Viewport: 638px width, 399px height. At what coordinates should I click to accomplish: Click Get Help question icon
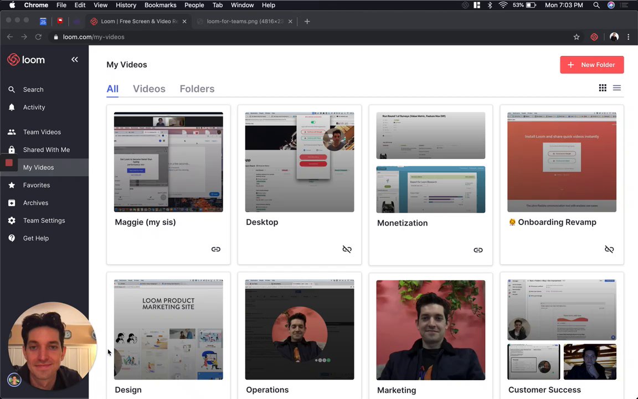pos(12,238)
